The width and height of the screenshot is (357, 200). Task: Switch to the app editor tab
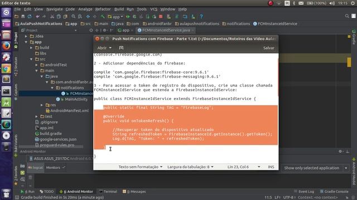coord(125,30)
